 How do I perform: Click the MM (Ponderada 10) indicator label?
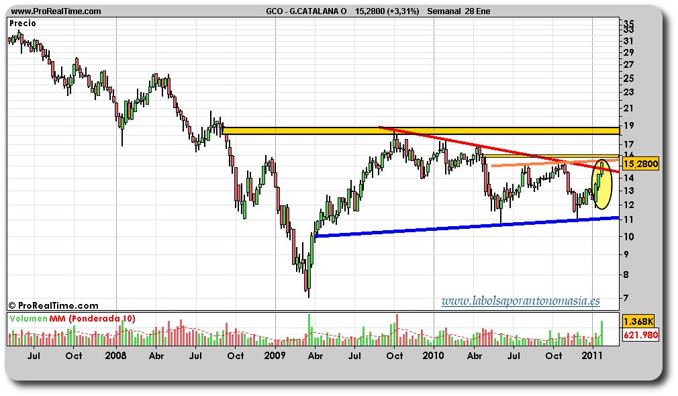pyautogui.click(x=92, y=319)
